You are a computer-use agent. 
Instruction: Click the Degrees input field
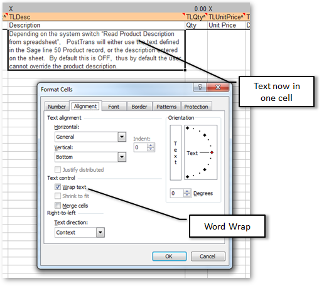pyautogui.click(x=177, y=193)
